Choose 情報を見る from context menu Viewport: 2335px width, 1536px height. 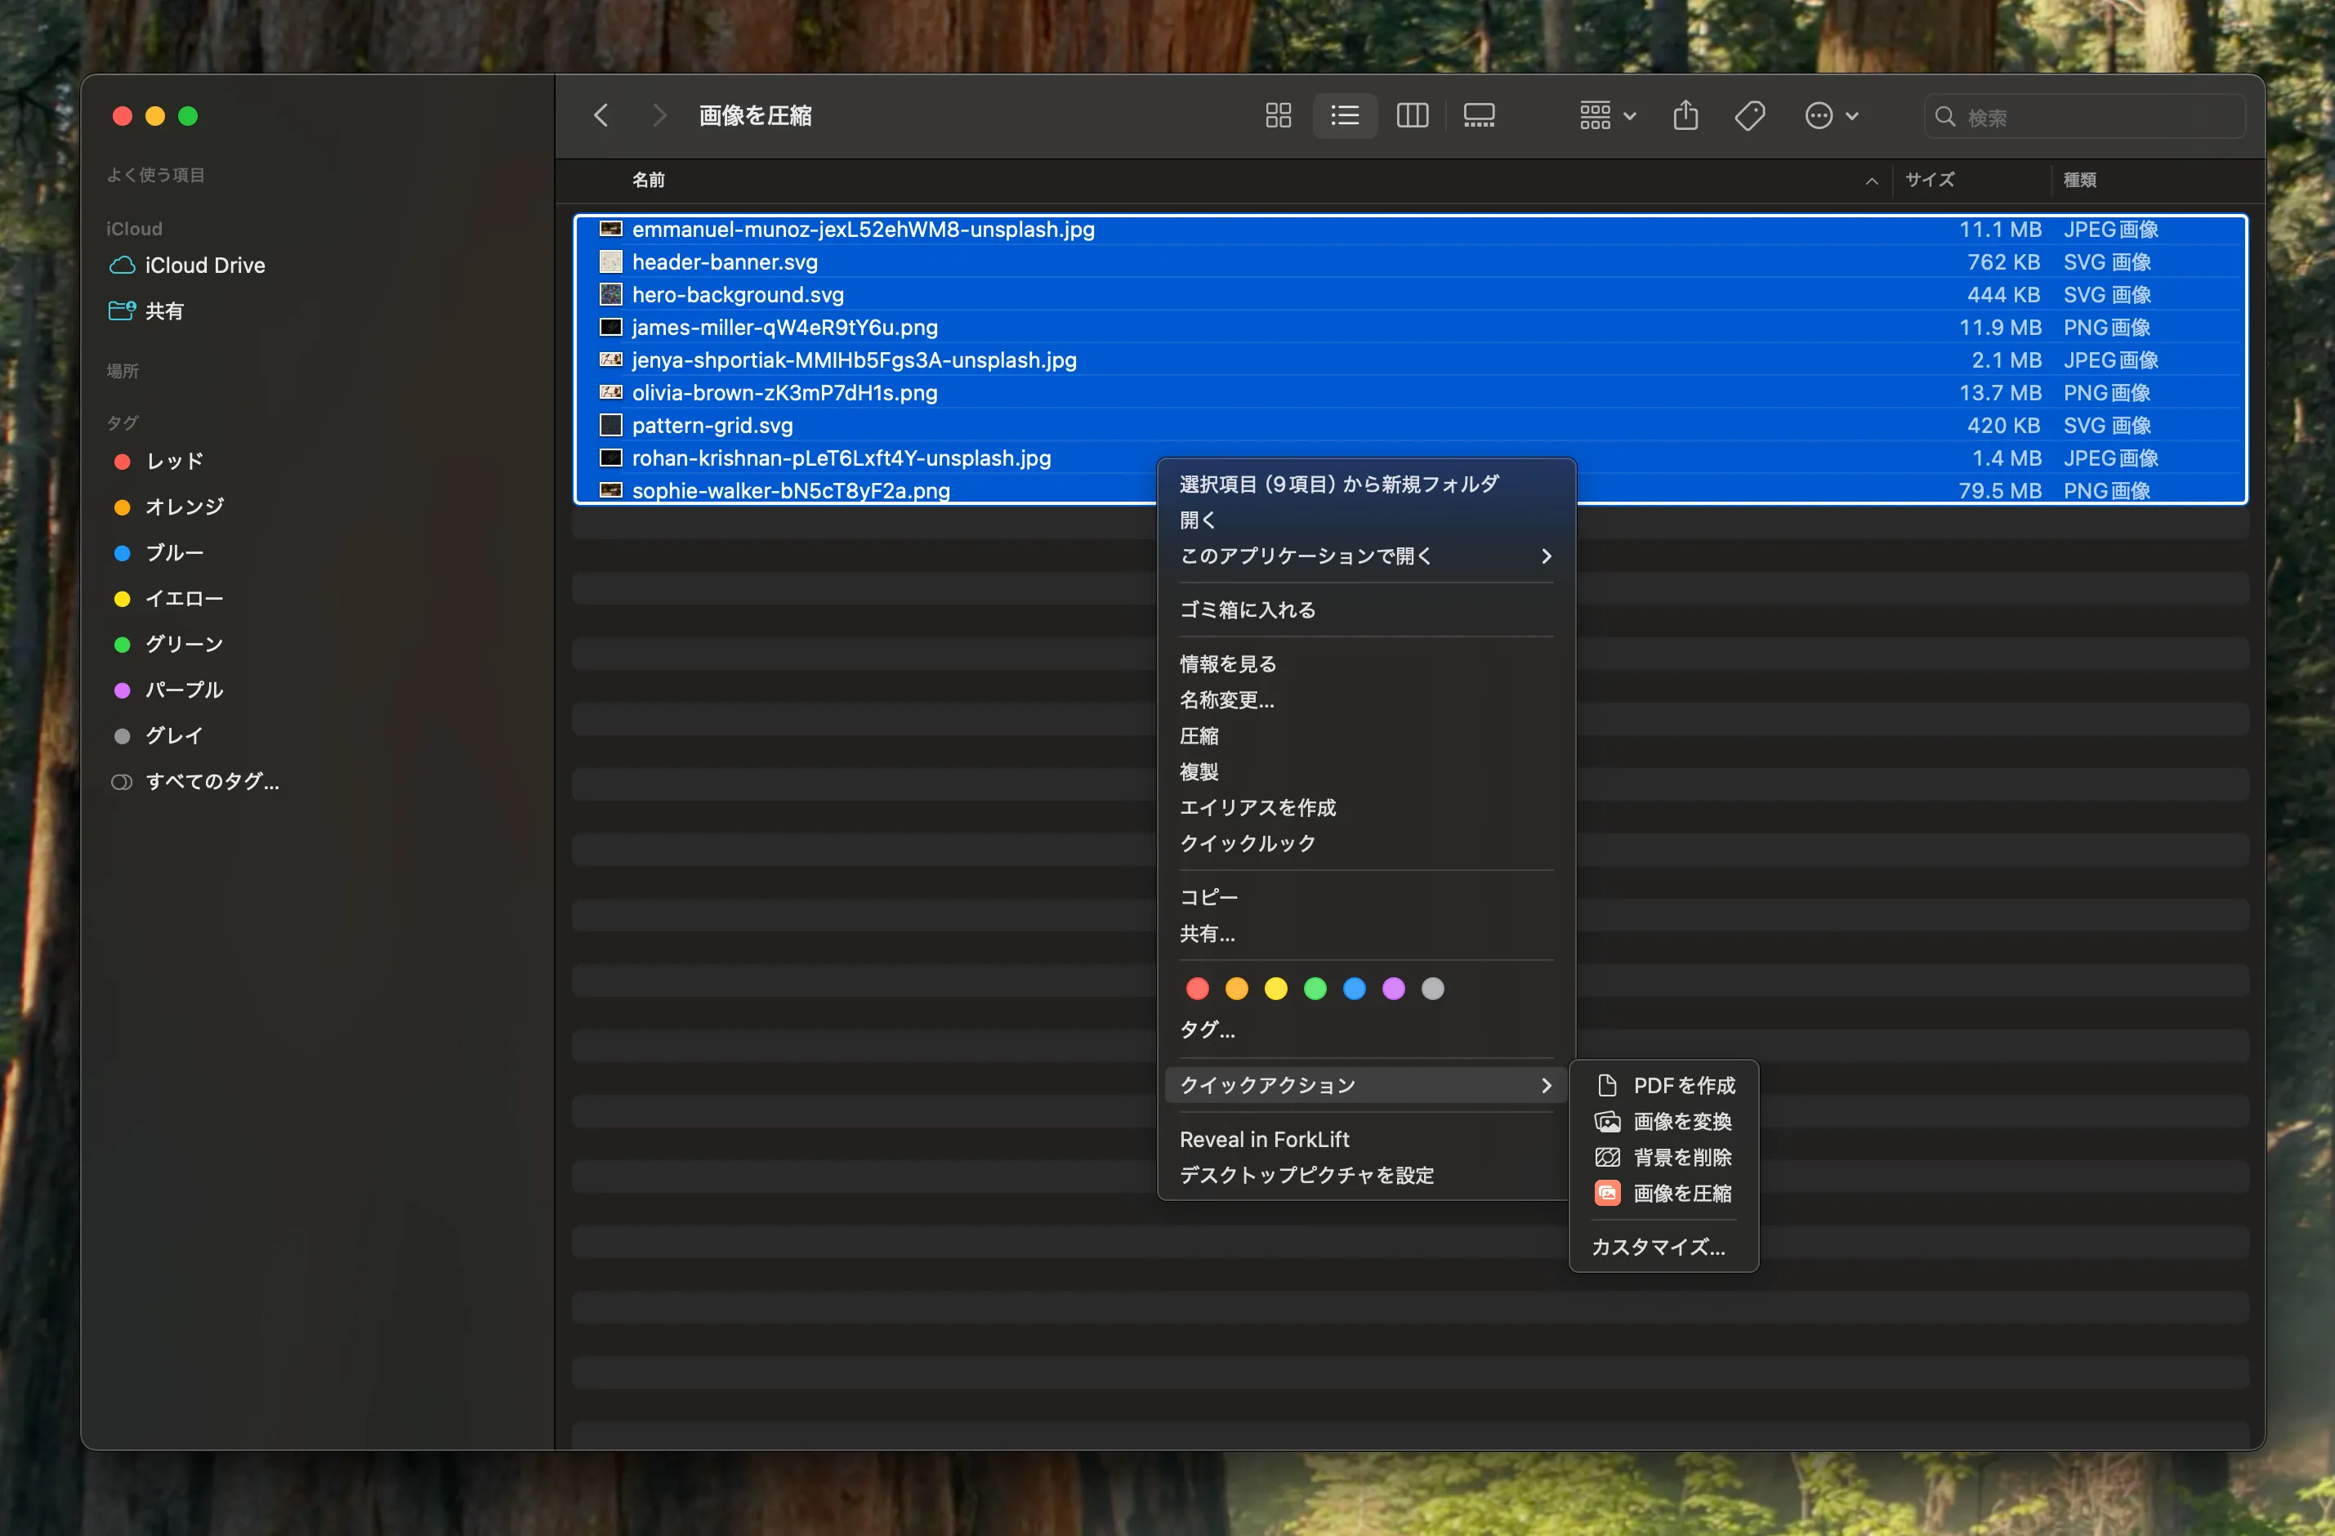pos(1366,664)
